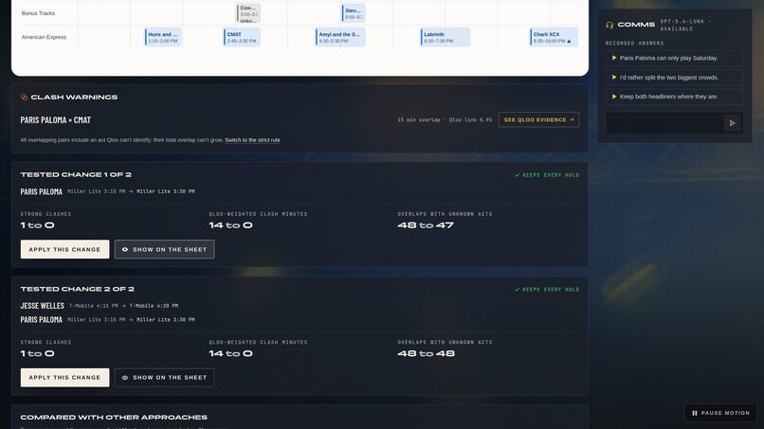Screen dimensions: 764x429
Task: Click 'Keeps every hold' badge on change 1
Action: (x=547, y=175)
